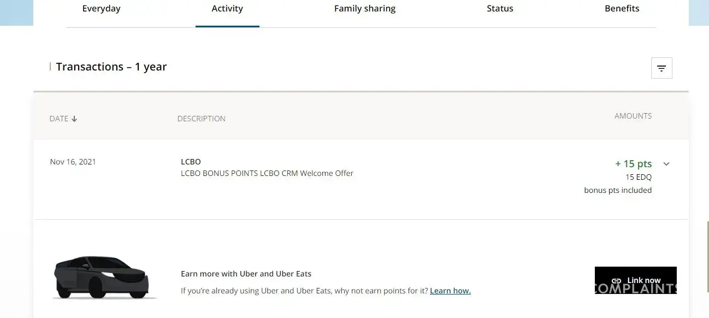Click the Earn more with Uber heading

click(x=246, y=274)
